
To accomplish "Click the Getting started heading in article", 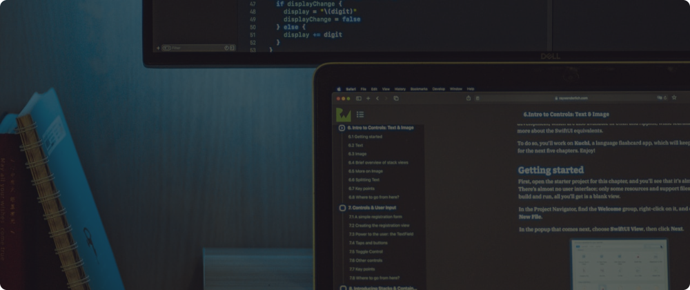I will pos(551,171).
